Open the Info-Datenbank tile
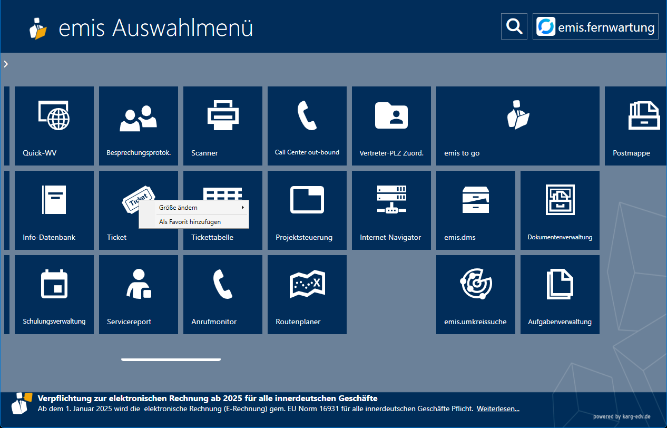The height and width of the screenshot is (428, 667). tap(54, 210)
